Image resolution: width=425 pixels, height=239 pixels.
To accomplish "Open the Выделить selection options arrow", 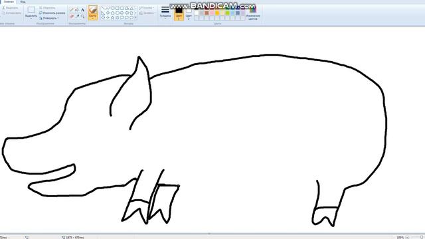I will [x=31, y=19].
